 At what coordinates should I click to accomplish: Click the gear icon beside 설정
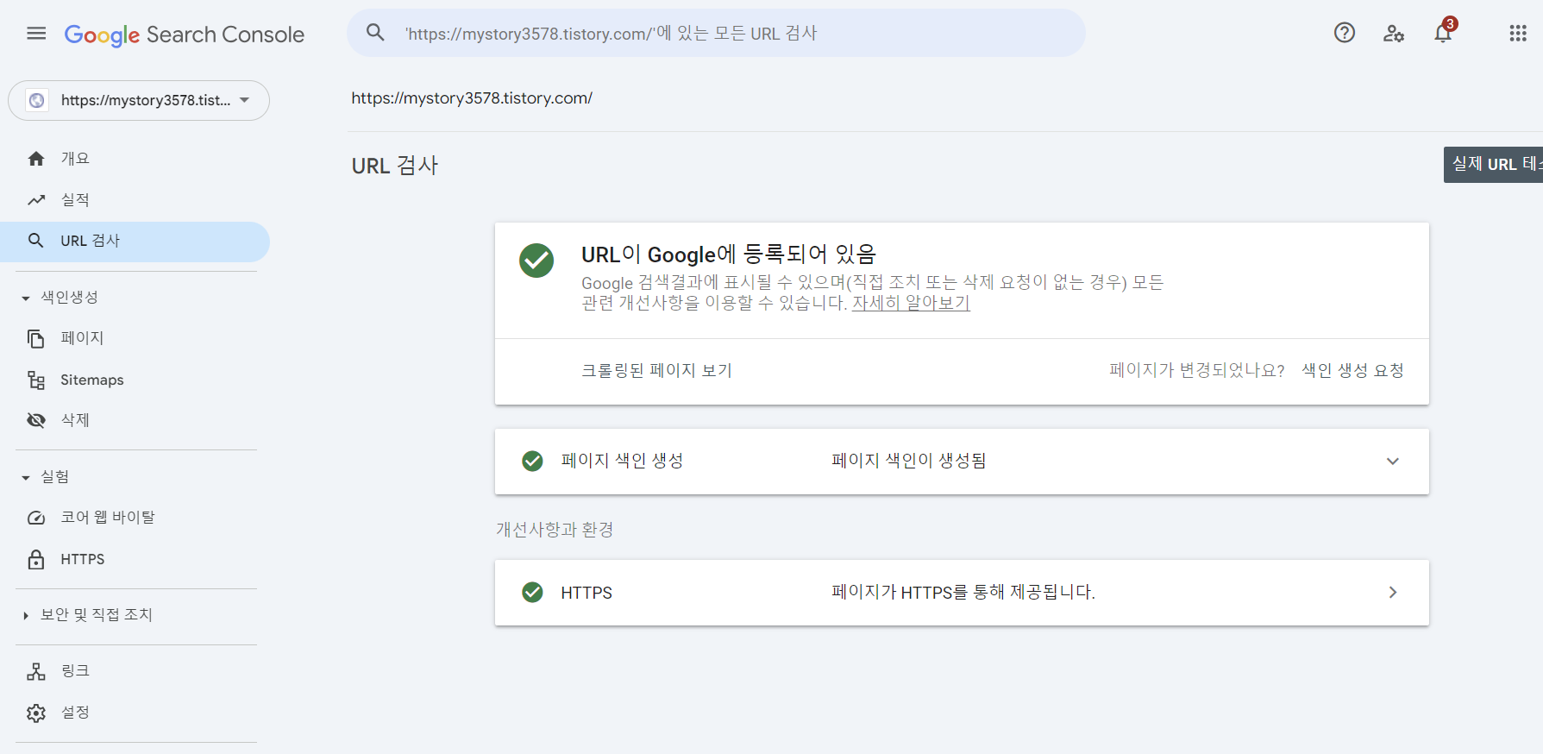tap(36, 713)
